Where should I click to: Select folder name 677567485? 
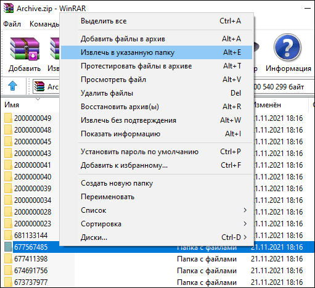[31, 247]
